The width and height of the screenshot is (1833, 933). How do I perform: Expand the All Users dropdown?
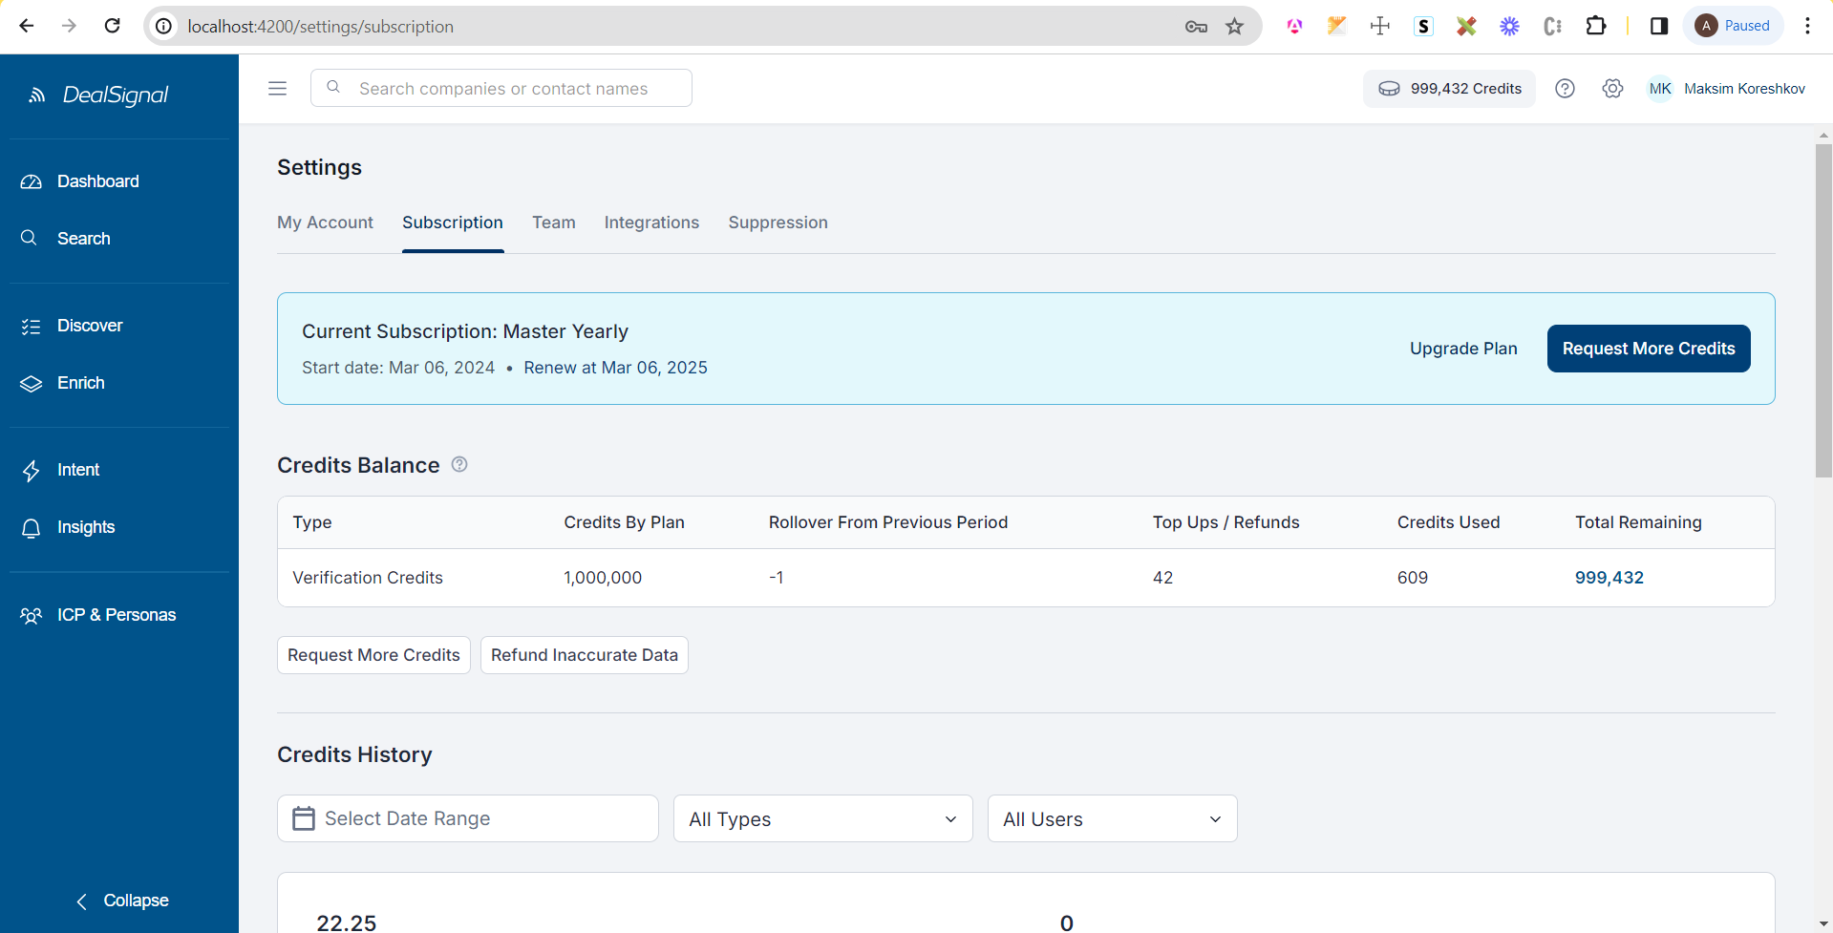click(x=1112, y=819)
